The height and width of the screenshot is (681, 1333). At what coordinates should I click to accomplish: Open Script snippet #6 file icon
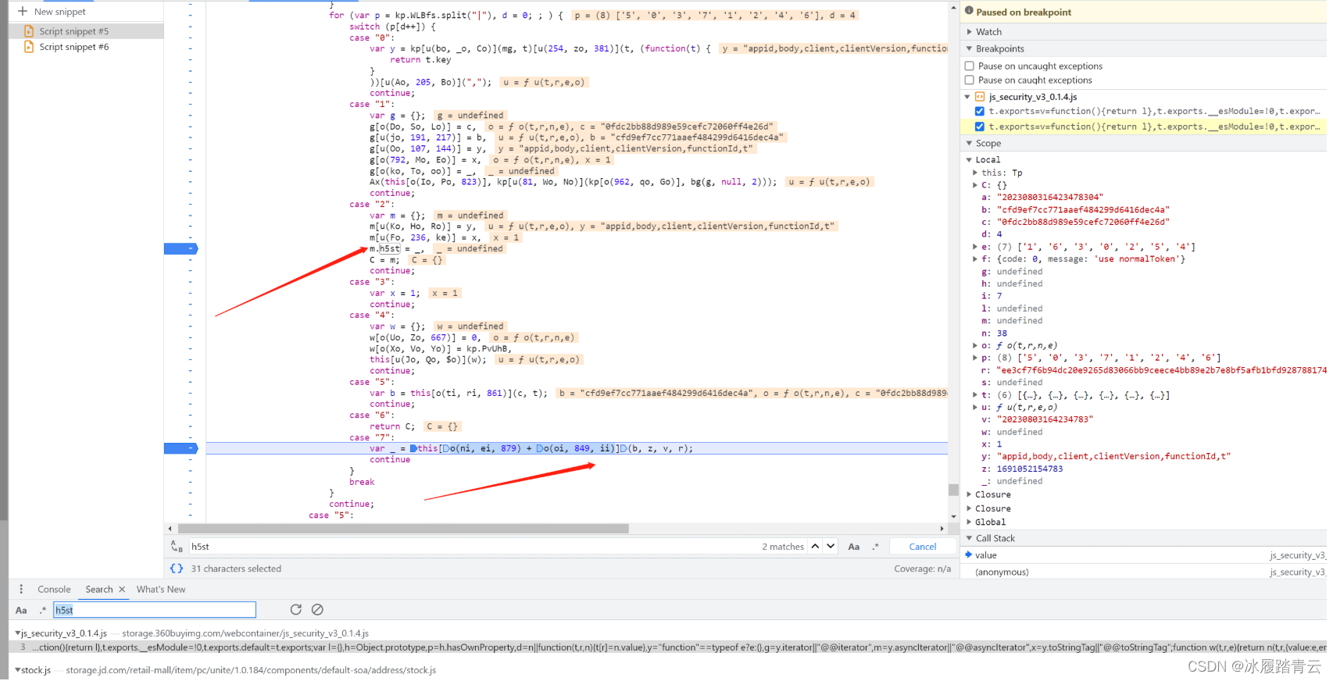pyautogui.click(x=29, y=47)
